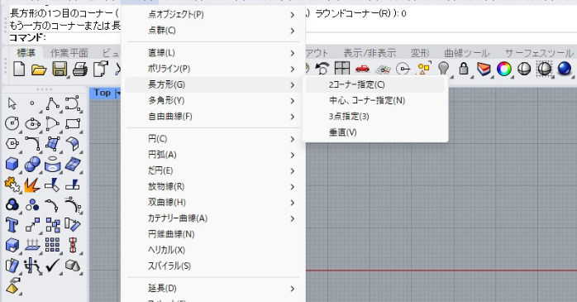This screenshot has height=302, width=577.
Task: Select 円錐曲線(N) menu item
Action: pyautogui.click(x=212, y=234)
